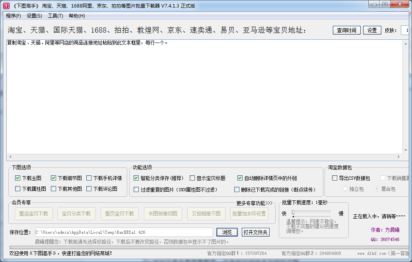
Task: Click the 查询时间 button
Action: pos(346,30)
